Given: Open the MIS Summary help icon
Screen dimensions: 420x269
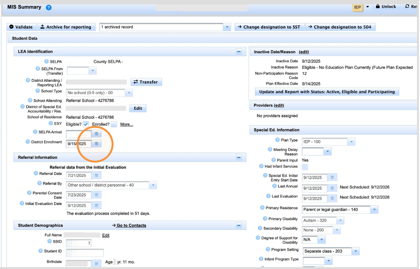Looking at the screenshot, I should tap(49, 7).
